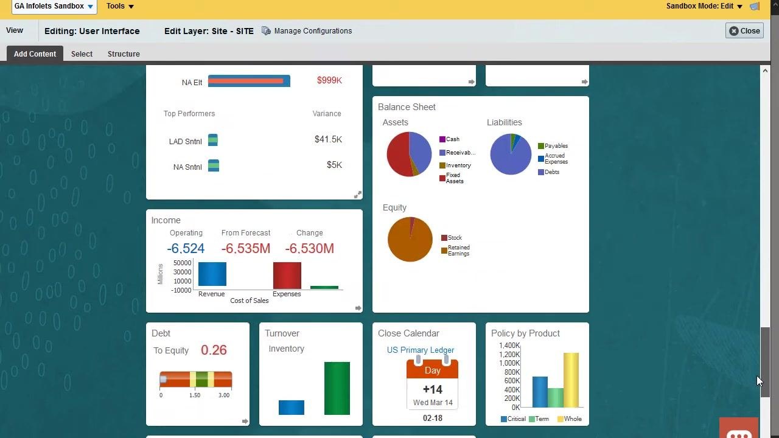Click the Fixed Assets legend swatch
This screenshot has width=779, height=438.
click(442, 178)
